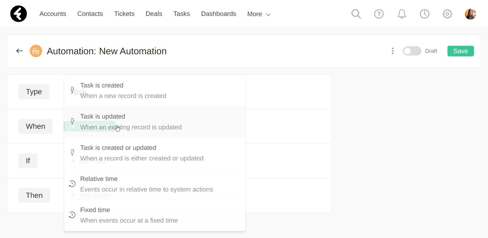This screenshot has height=238, width=488.
Task: Click lightning icon beside 'Task is updated'
Action: [x=72, y=121]
